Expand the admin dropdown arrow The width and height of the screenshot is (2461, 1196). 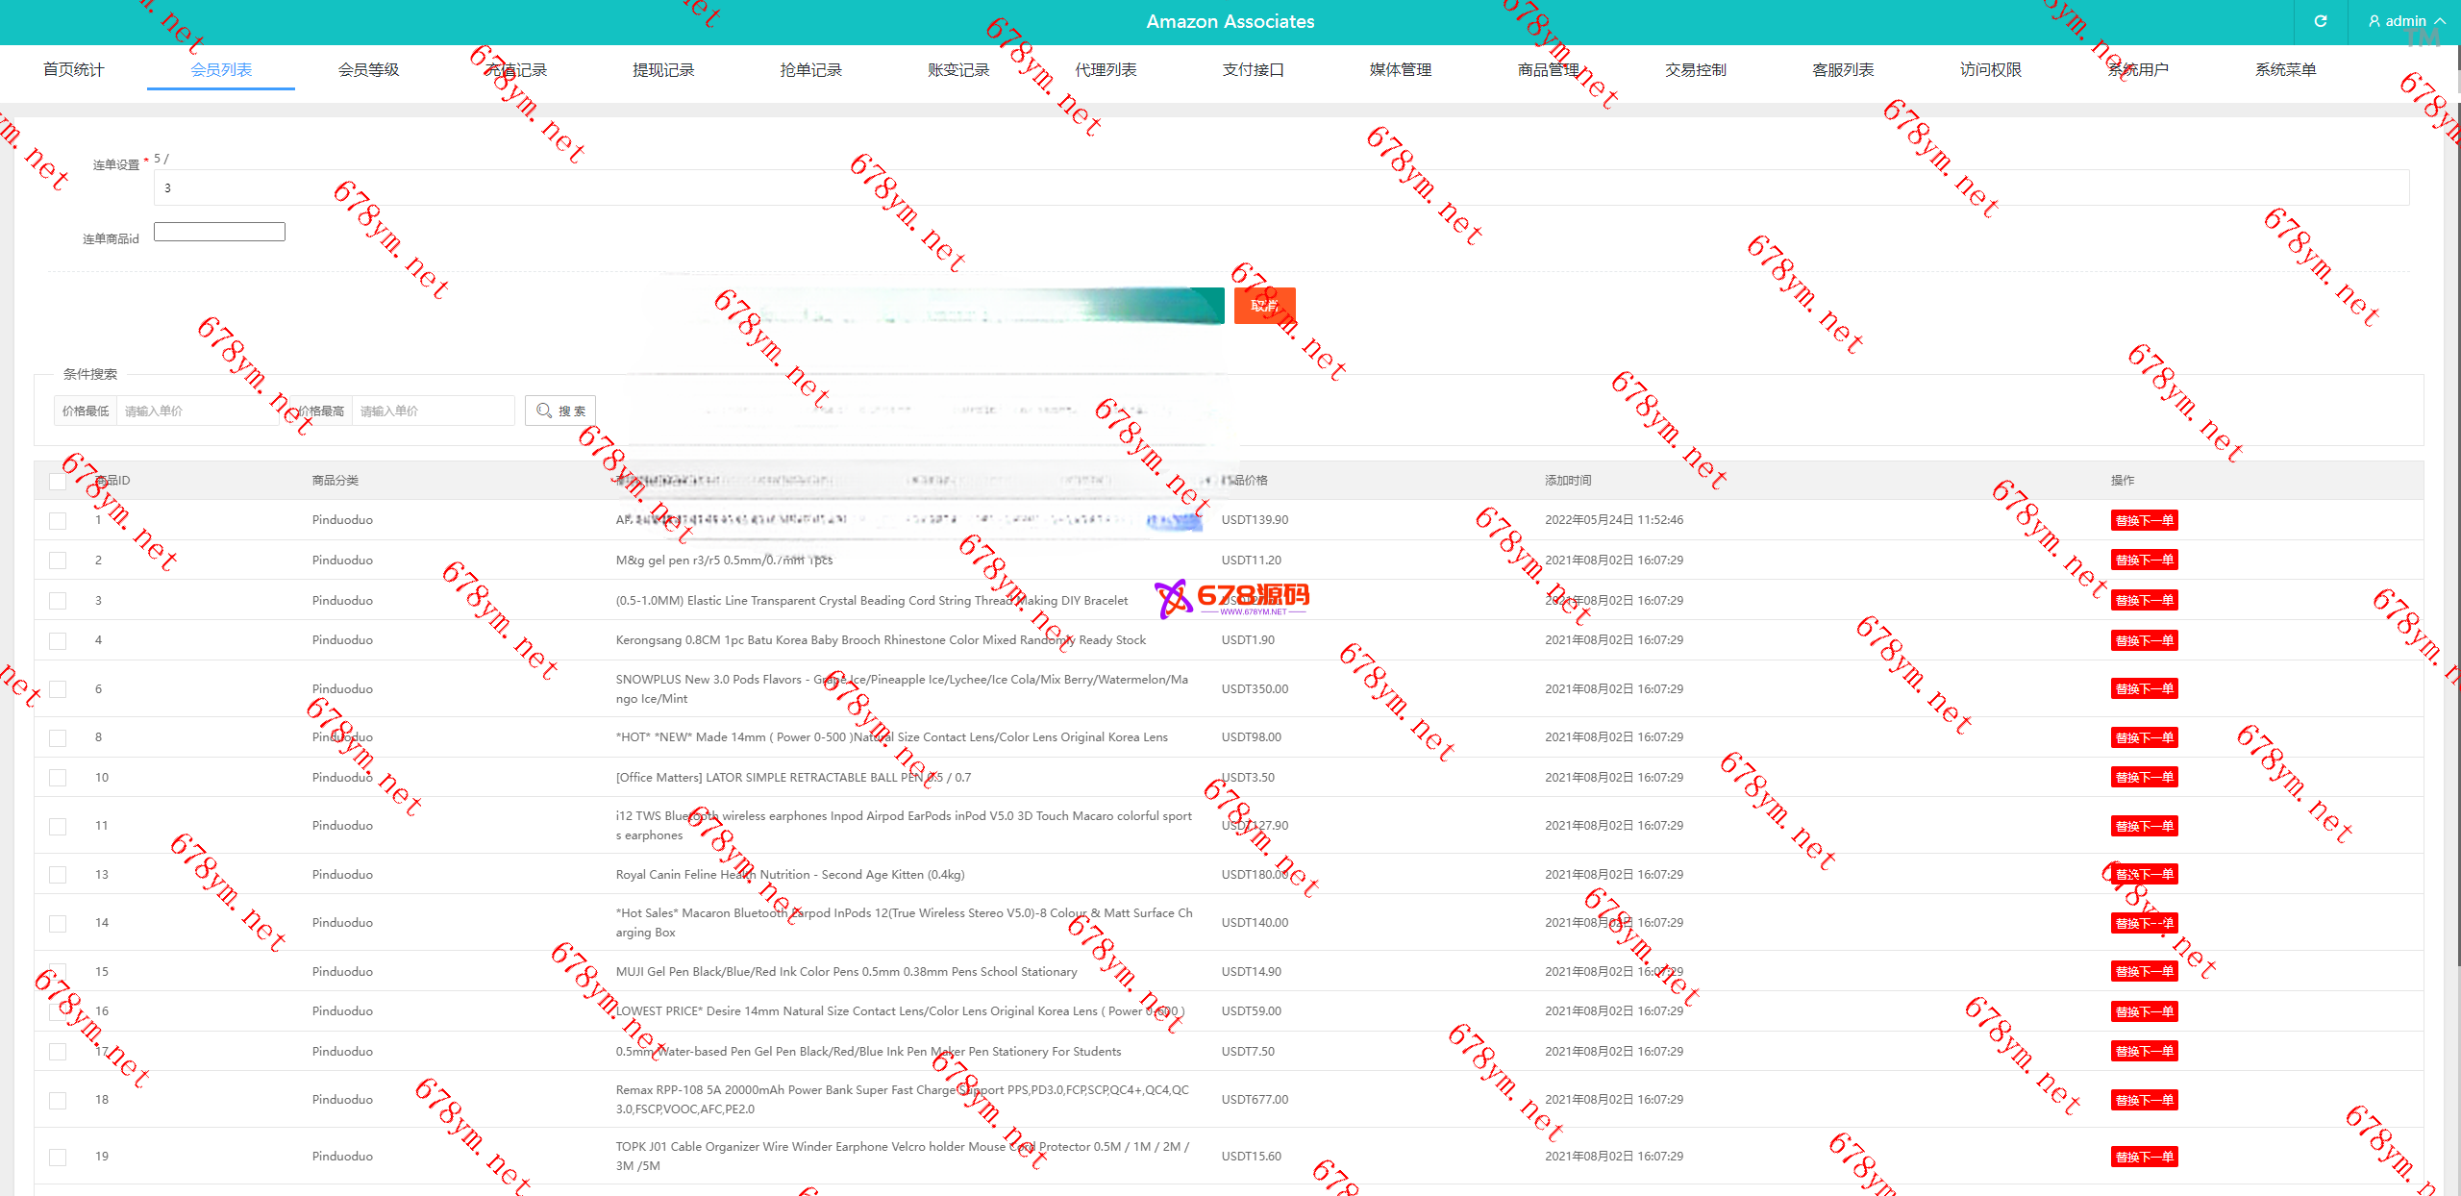point(2440,21)
